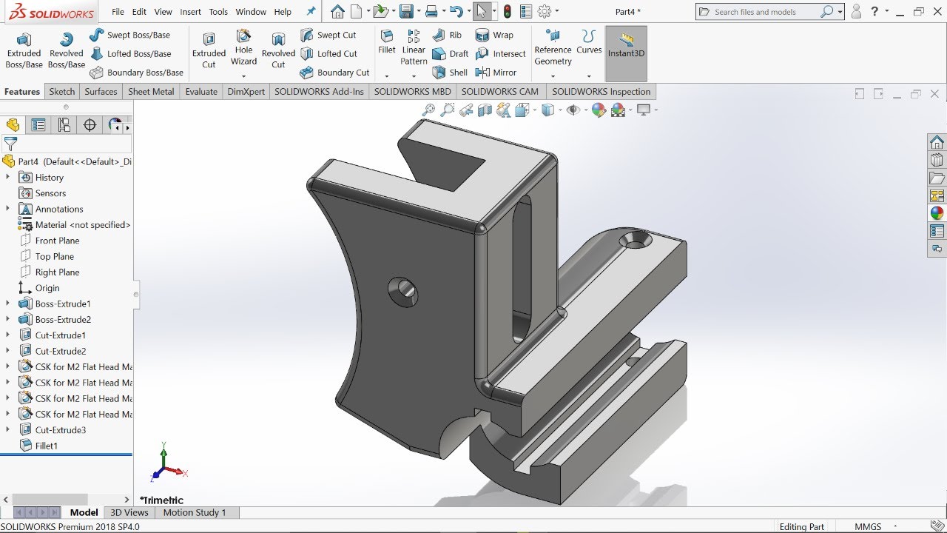Image resolution: width=947 pixels, height=533 pixels.
Task: Select the Revolved Boss/Base tool
Action: (67, 51)
